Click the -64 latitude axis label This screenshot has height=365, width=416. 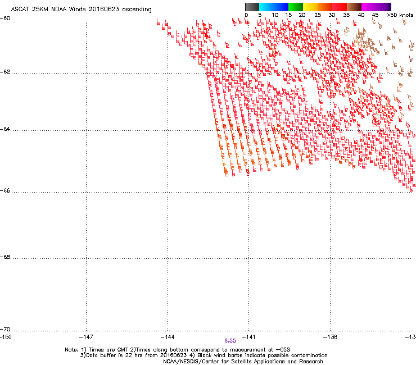click(x=5, y=129)
